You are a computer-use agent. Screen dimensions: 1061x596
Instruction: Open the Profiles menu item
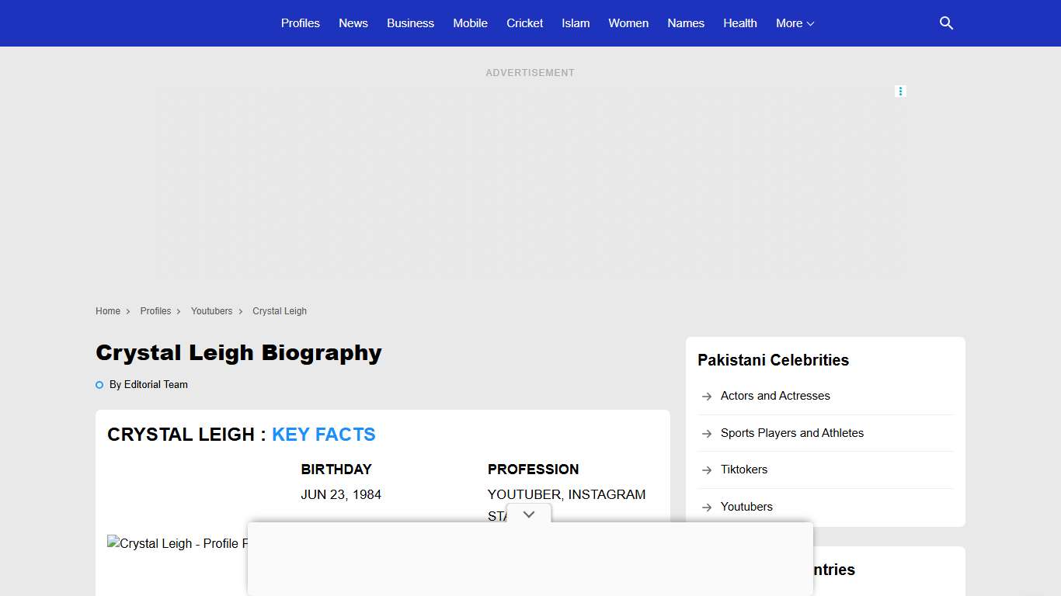(301, 23)
